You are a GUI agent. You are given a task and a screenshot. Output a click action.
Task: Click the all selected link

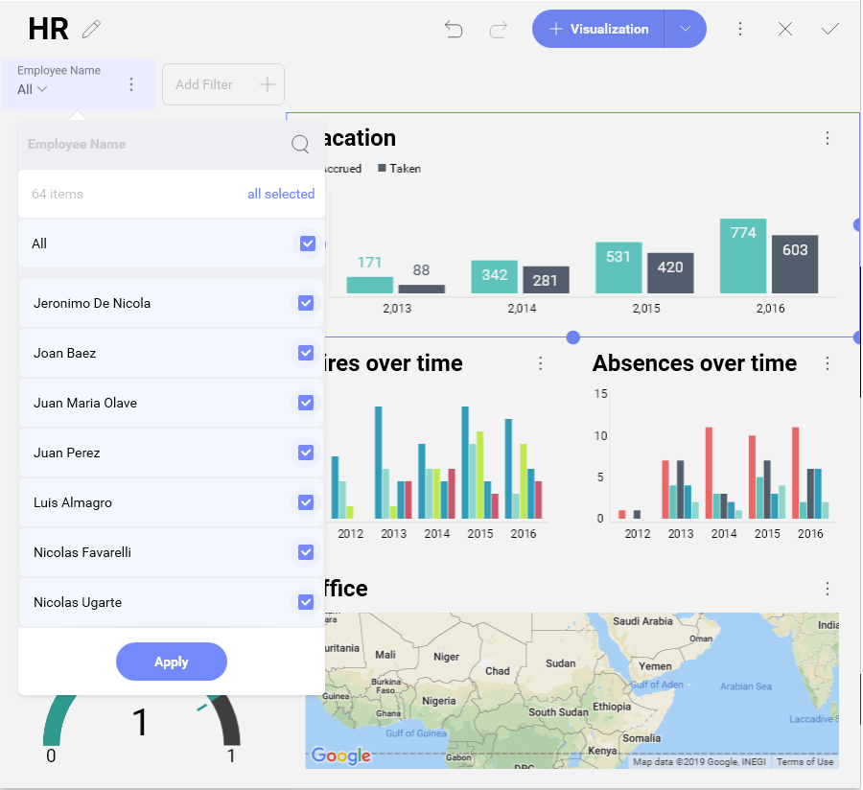281,194
